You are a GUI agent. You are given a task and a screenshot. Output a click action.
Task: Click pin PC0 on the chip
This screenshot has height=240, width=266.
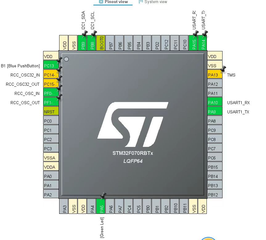(51, 120)
